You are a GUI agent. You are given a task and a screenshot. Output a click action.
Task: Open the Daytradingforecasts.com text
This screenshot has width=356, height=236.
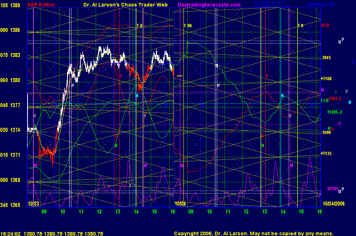[x=209, y=5]
